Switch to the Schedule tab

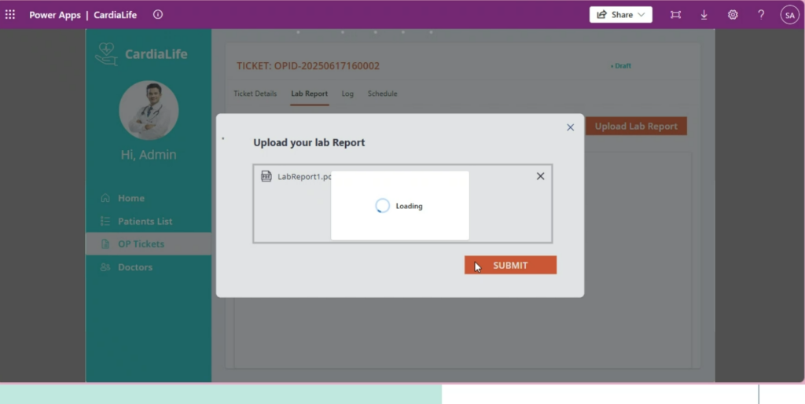[383, 94]
